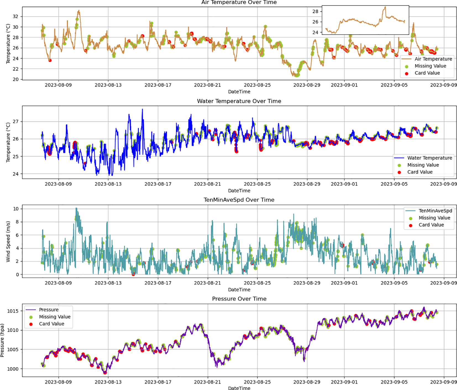Click the 'Pressure Over Time' chart title
Screen dimensions: 457x390
coord(239,299)
